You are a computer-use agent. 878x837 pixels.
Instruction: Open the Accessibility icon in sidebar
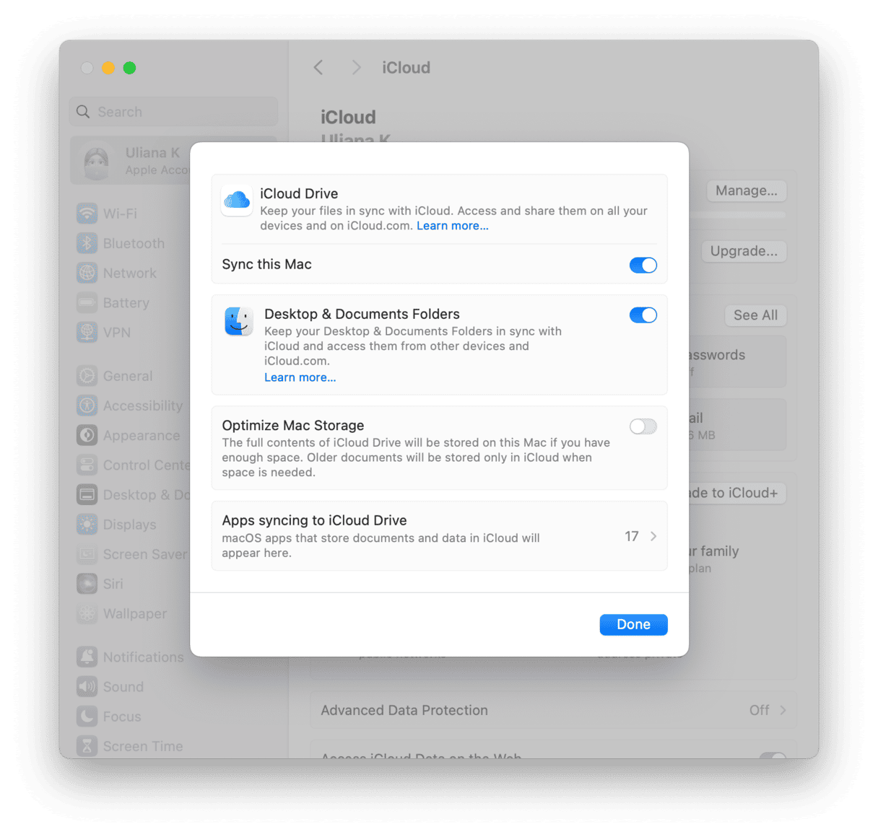point(87,406)
